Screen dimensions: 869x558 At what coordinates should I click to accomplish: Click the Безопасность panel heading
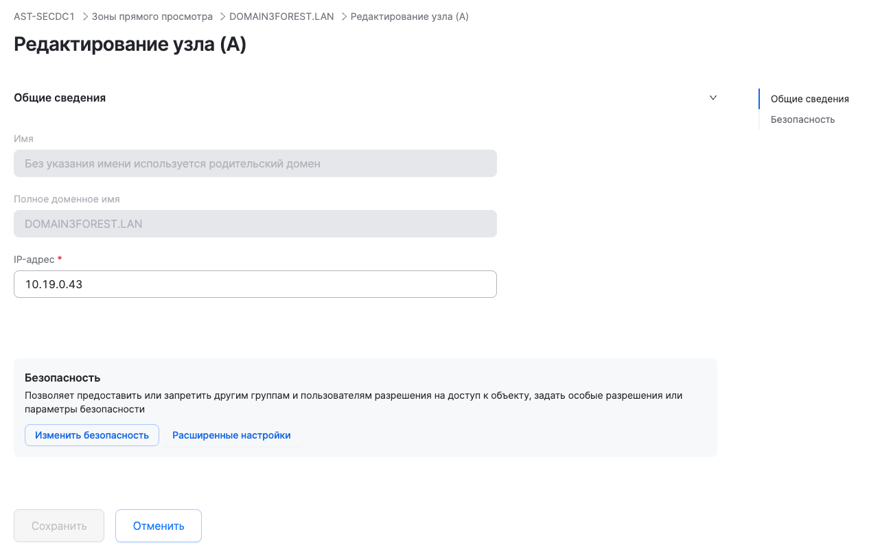[62, 377]
